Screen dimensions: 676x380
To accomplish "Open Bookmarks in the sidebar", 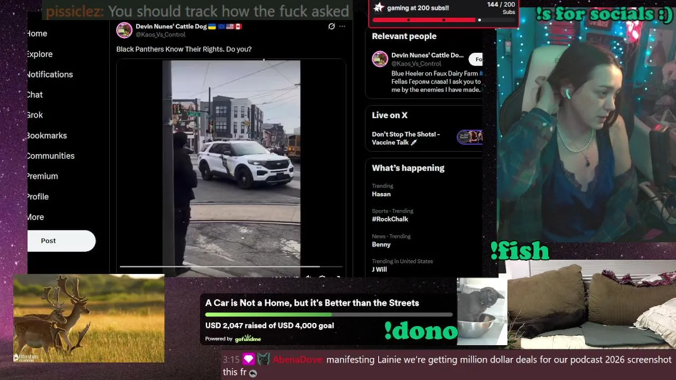I will click(x=47, y=136).
